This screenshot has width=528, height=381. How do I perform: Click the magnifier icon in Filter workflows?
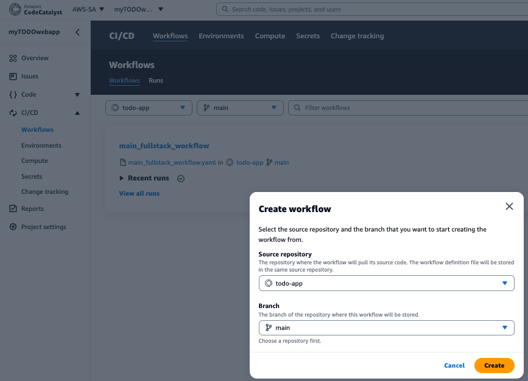tap(297, 108)
